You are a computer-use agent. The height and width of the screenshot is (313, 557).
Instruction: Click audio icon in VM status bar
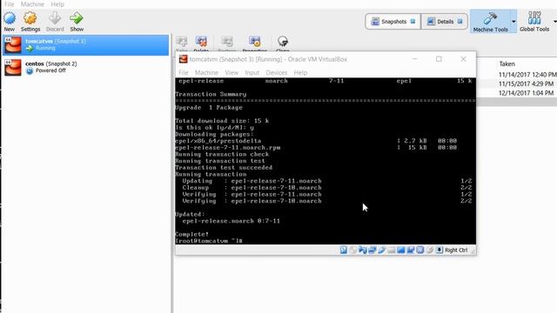(x=362, y=250)
